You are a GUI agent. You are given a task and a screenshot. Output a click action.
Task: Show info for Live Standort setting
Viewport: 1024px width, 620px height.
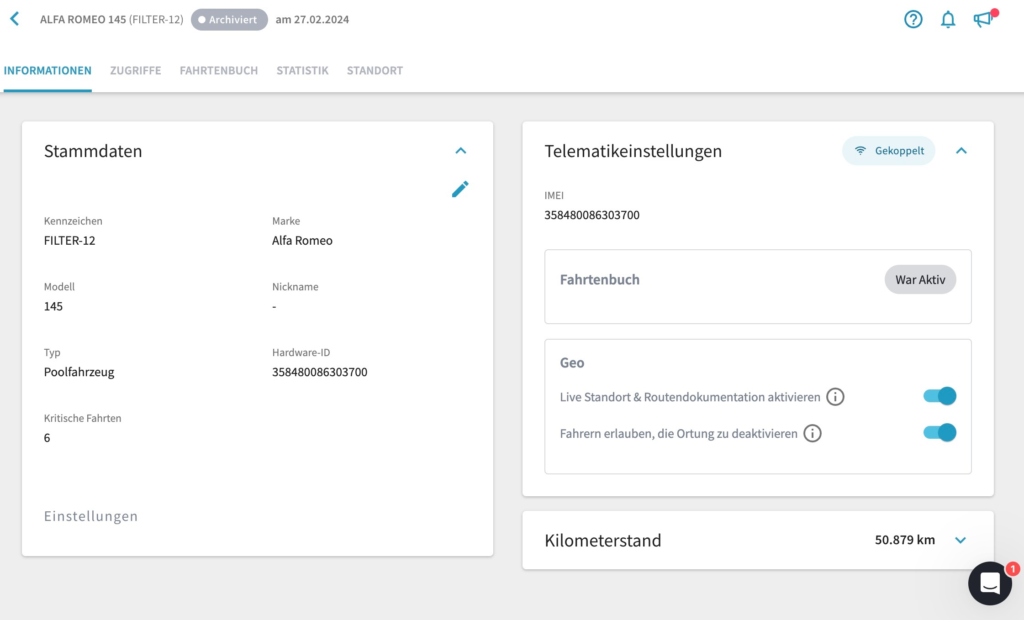[835, 397]
